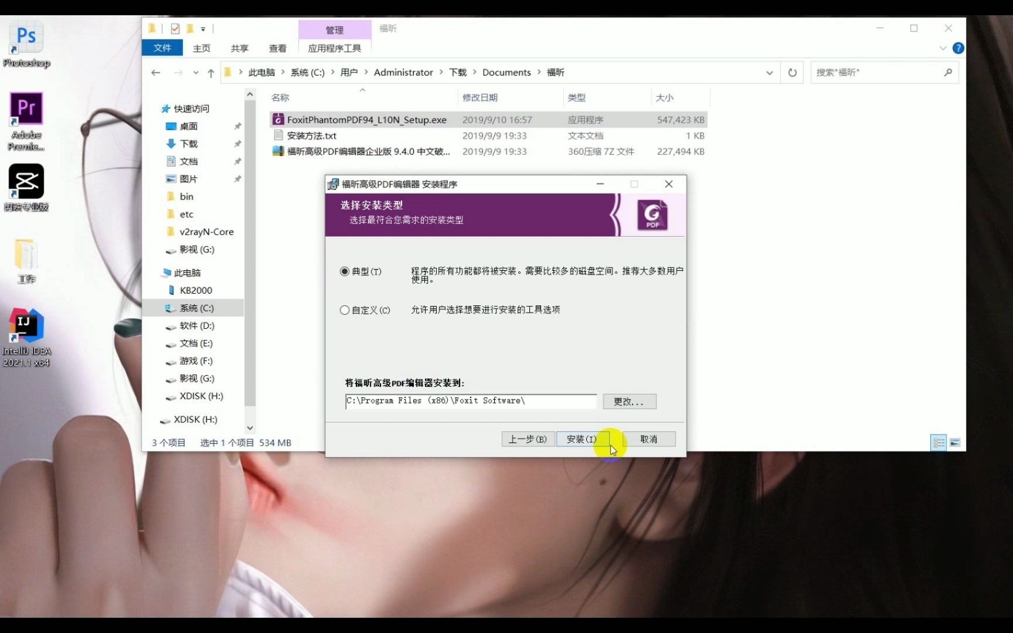Open the 共享 ribbon tab
Image resolution: width=1013 pixels, height=633 pixels.
click(x=239, y=48)
